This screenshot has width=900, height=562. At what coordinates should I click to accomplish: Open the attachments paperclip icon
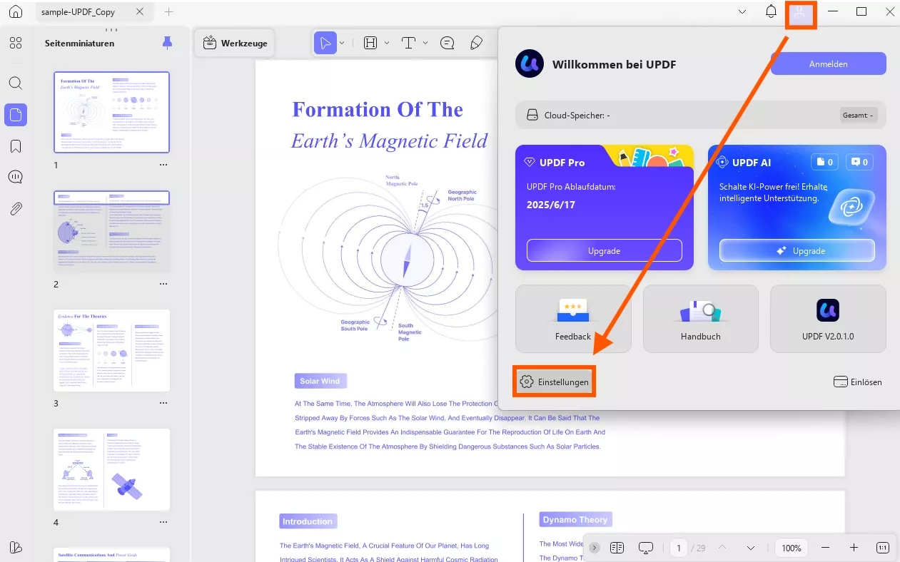point(16,209)
